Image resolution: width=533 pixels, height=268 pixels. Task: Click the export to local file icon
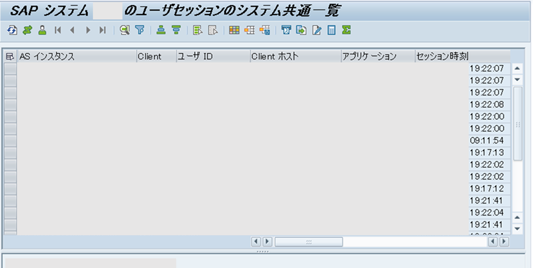[301, 30]
